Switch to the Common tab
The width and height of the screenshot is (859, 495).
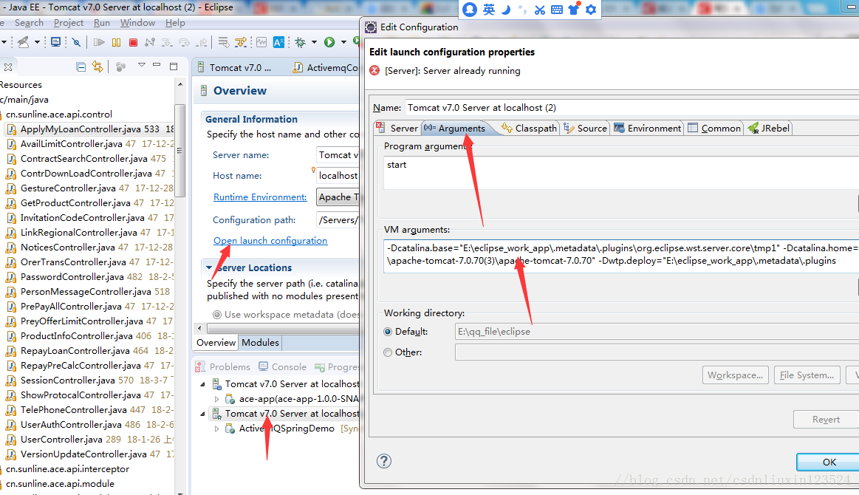[x=714, y=129]
